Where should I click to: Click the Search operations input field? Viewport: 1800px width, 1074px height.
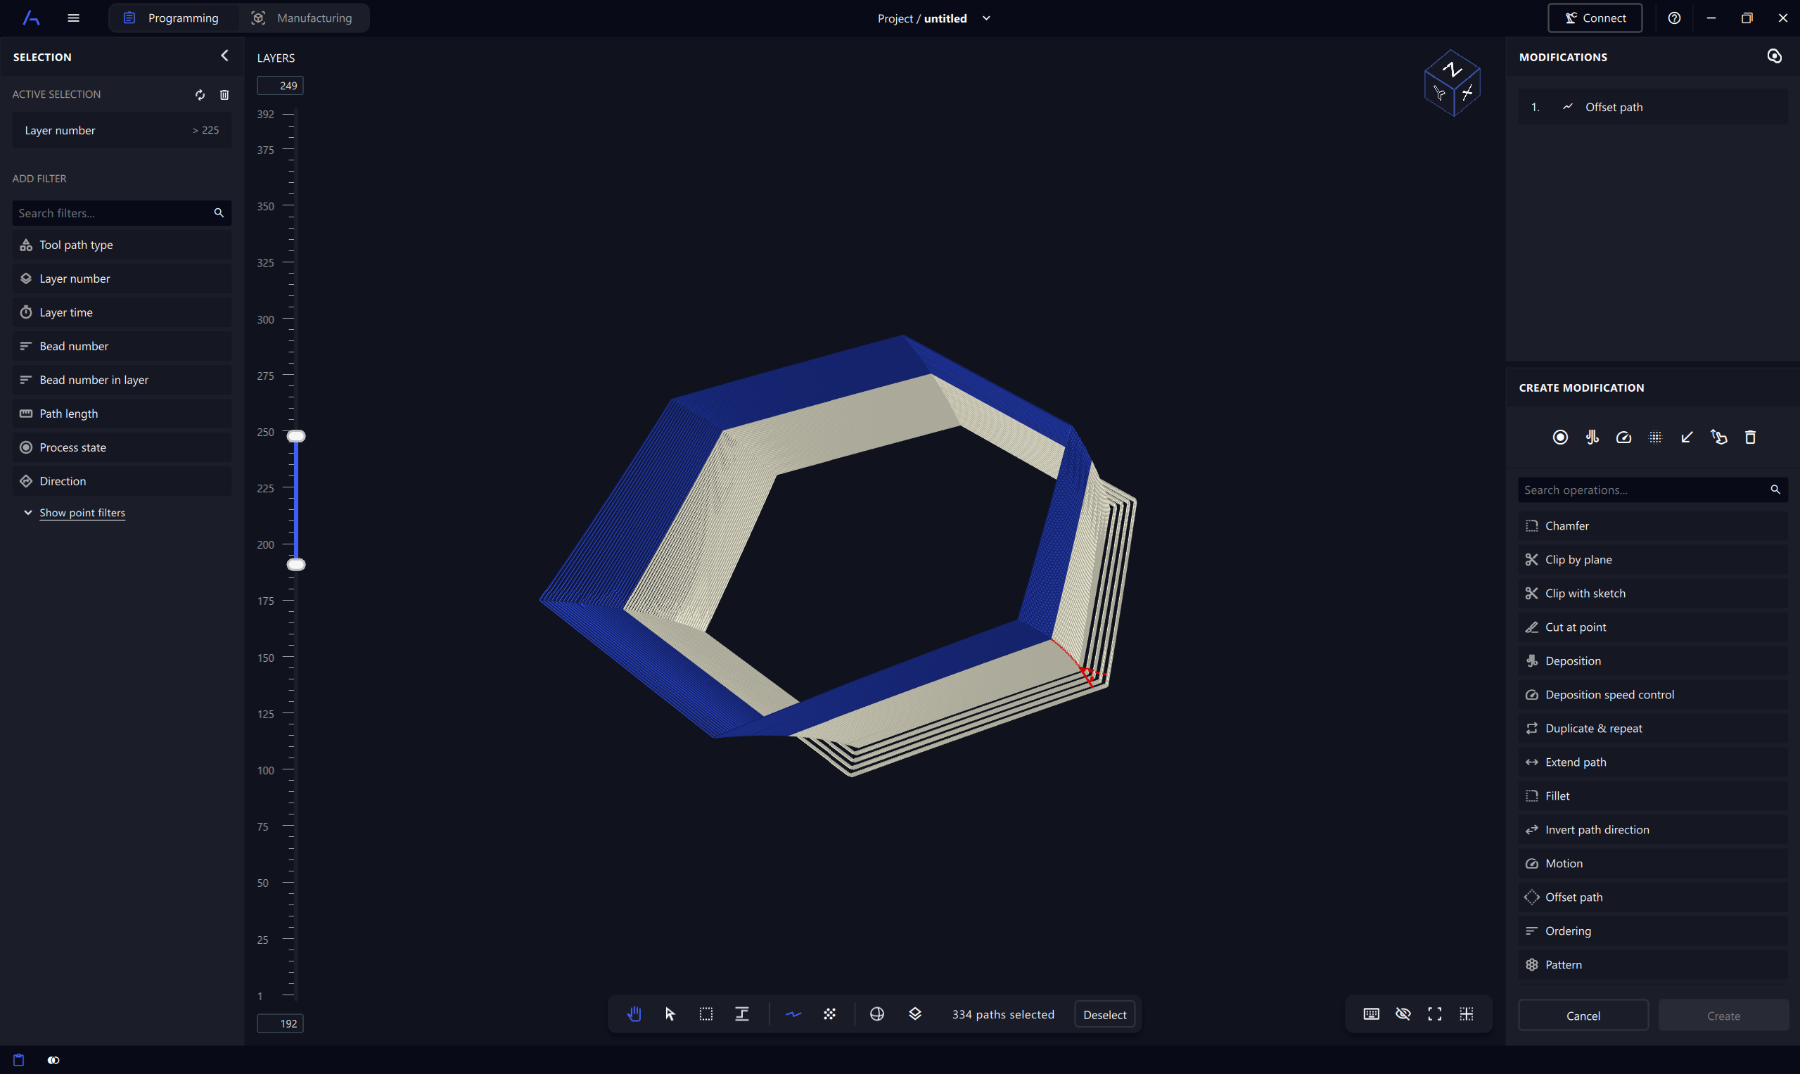(1652, 490)
